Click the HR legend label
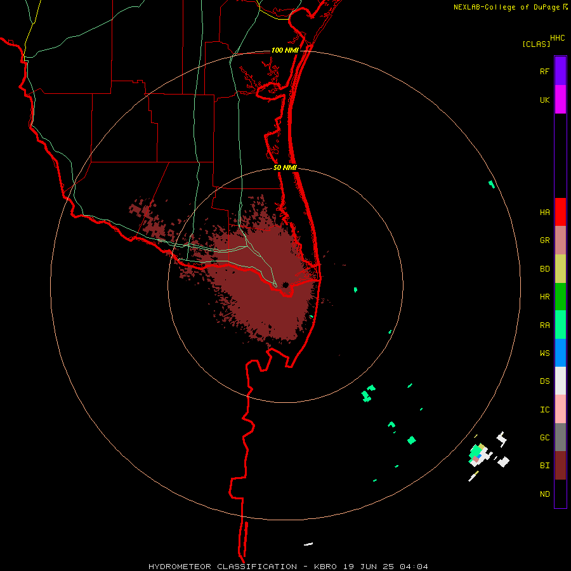Screen dimensions: 571x571 tap(544, 297)
